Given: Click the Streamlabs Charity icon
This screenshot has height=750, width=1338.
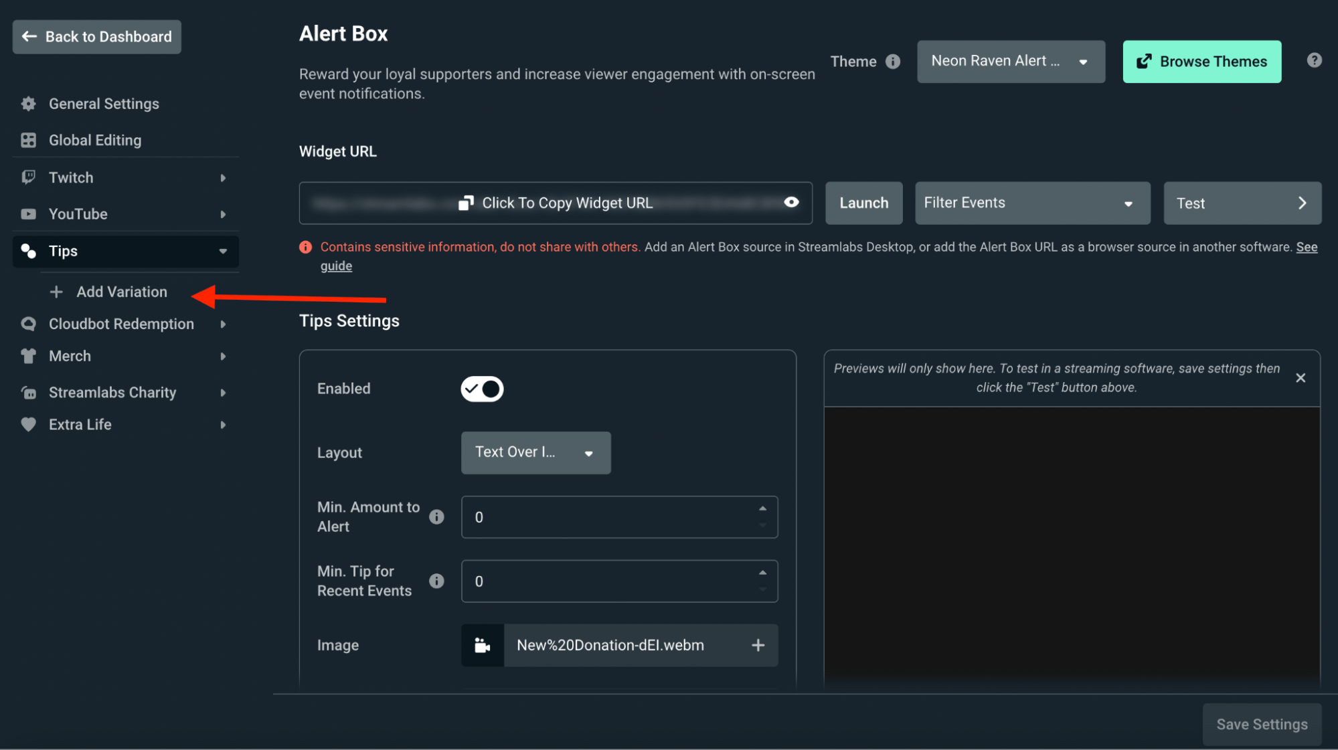Looking at the screenshot, I should pos(28,393).
